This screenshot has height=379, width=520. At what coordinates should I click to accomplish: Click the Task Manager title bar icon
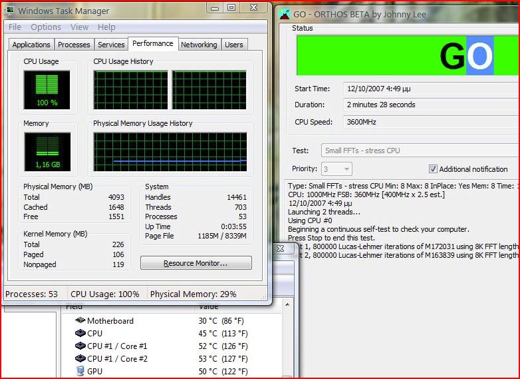[x=9, y=11]
